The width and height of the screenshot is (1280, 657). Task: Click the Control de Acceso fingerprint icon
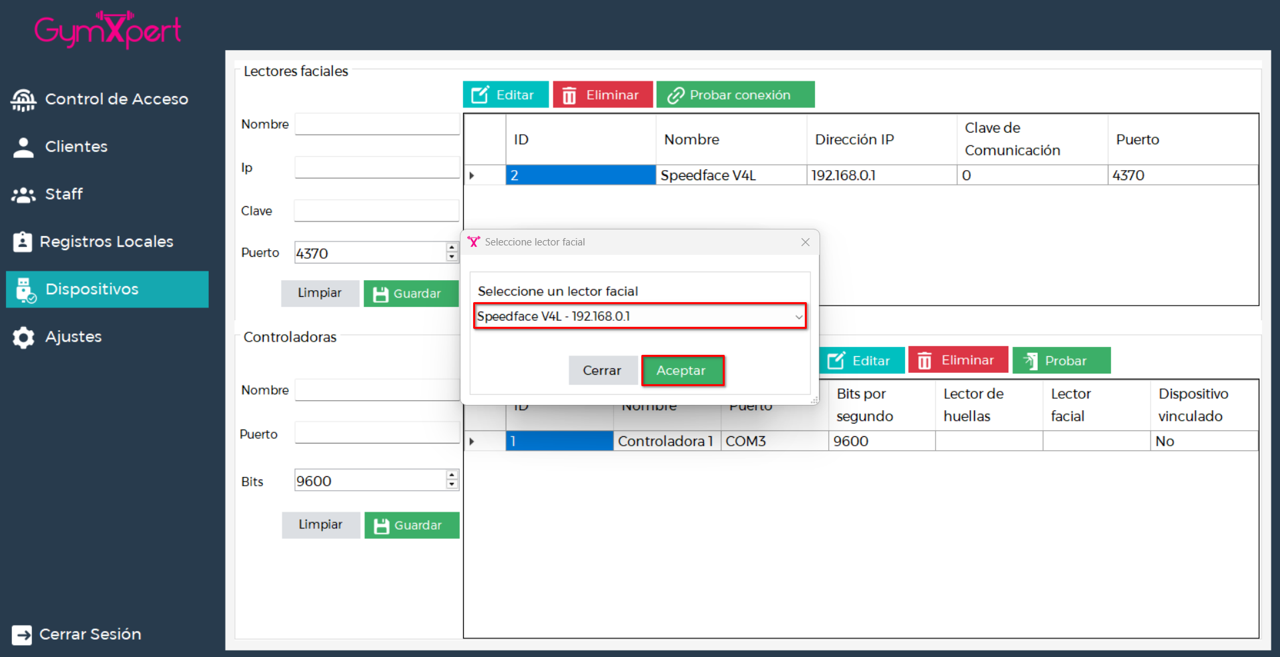(x=23, y=99)
